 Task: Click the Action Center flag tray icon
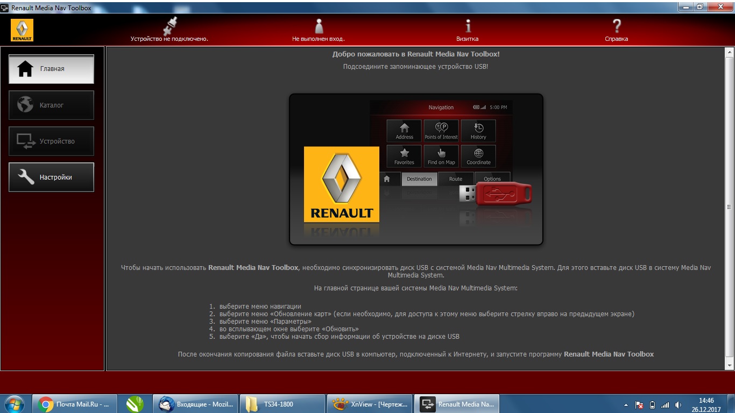pyautogui.click(x=640, y=405)
